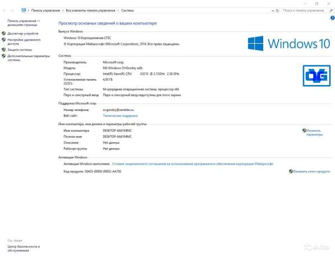Open 'Панель управления — домашняя страница' link
The height and width of the screenshot is (256, 335).
click(x=24, y=23)
